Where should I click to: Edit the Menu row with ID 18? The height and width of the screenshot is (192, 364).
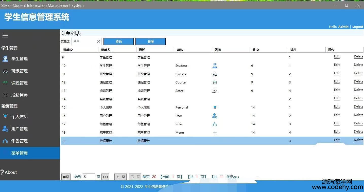click(x=337, y=132)
